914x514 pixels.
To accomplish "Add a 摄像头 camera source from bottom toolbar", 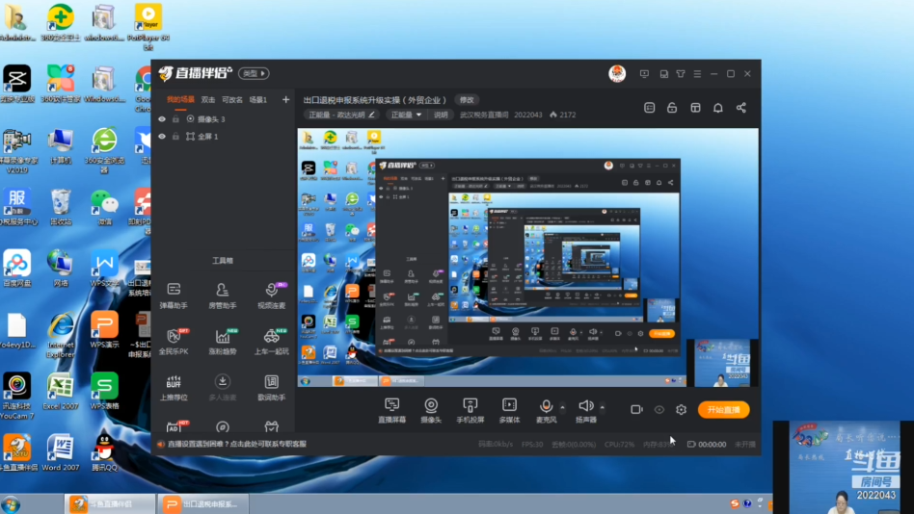I will 431,410.
